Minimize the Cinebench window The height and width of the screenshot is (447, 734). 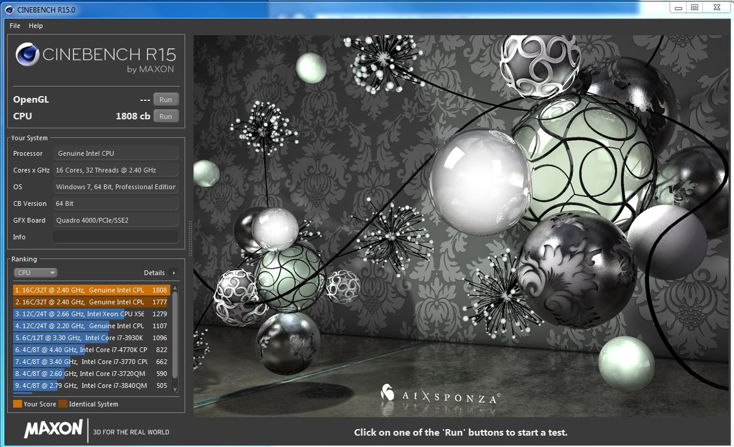(x=678, y=7)
